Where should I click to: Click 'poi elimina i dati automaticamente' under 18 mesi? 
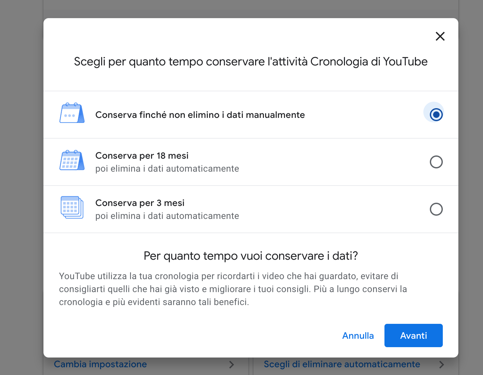(167, 169)
